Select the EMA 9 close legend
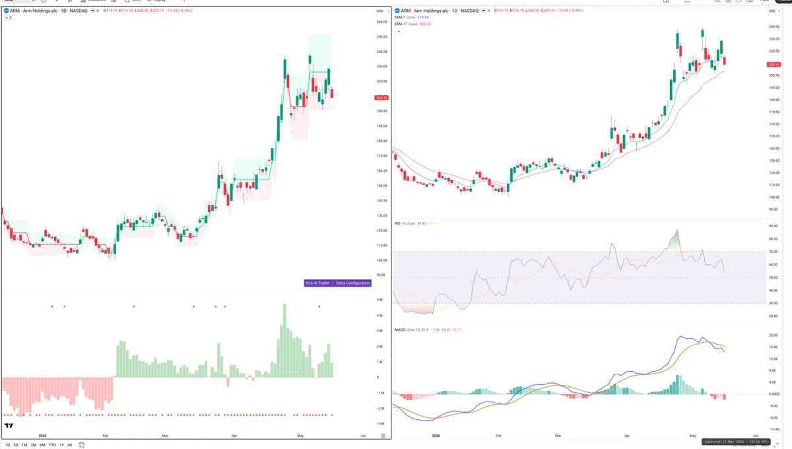792x449 pixels. coord(412,17)
